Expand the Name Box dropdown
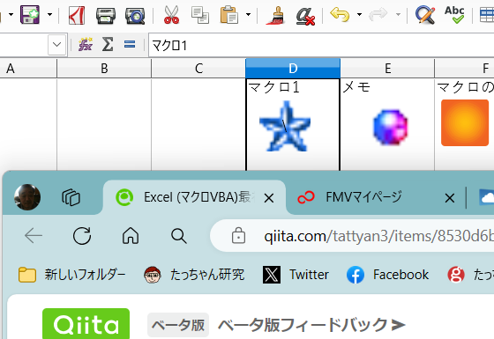 pyautogui.click(x=57, y=45)
